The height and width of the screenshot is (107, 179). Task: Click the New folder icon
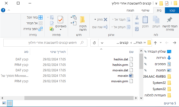(83, 20)
